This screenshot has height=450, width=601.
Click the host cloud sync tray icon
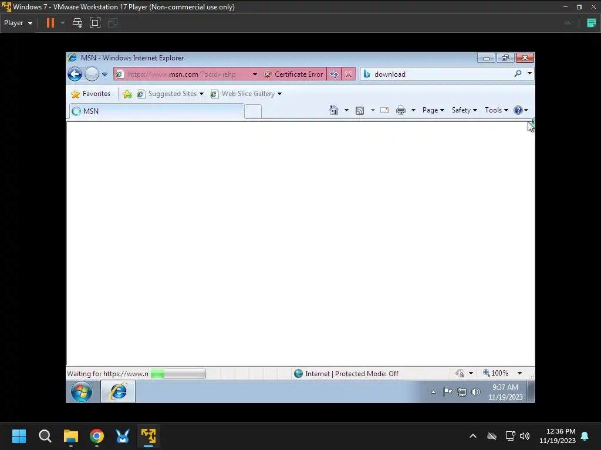tap(492, 436)
